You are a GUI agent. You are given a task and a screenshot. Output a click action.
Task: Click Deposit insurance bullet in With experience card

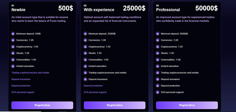(85, 79)
